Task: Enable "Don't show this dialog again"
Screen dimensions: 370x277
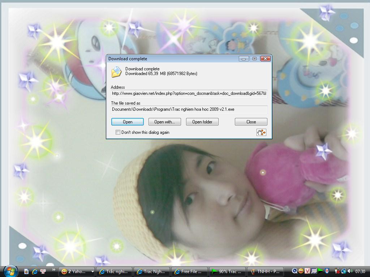Action: (118, 132)
